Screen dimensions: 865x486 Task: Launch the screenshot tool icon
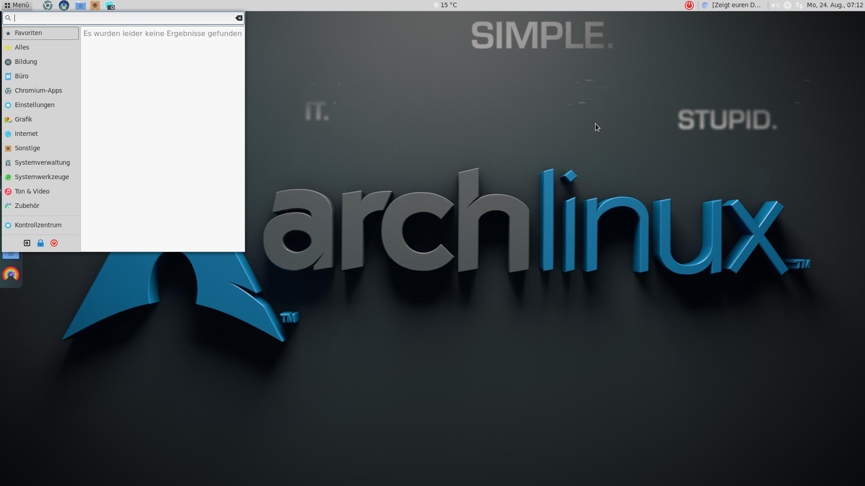coord(110,5)
